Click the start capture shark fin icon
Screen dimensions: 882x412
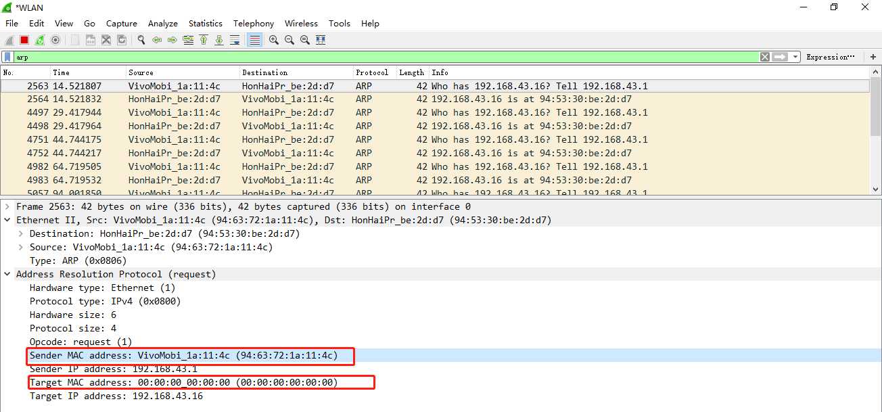[9, 40]
